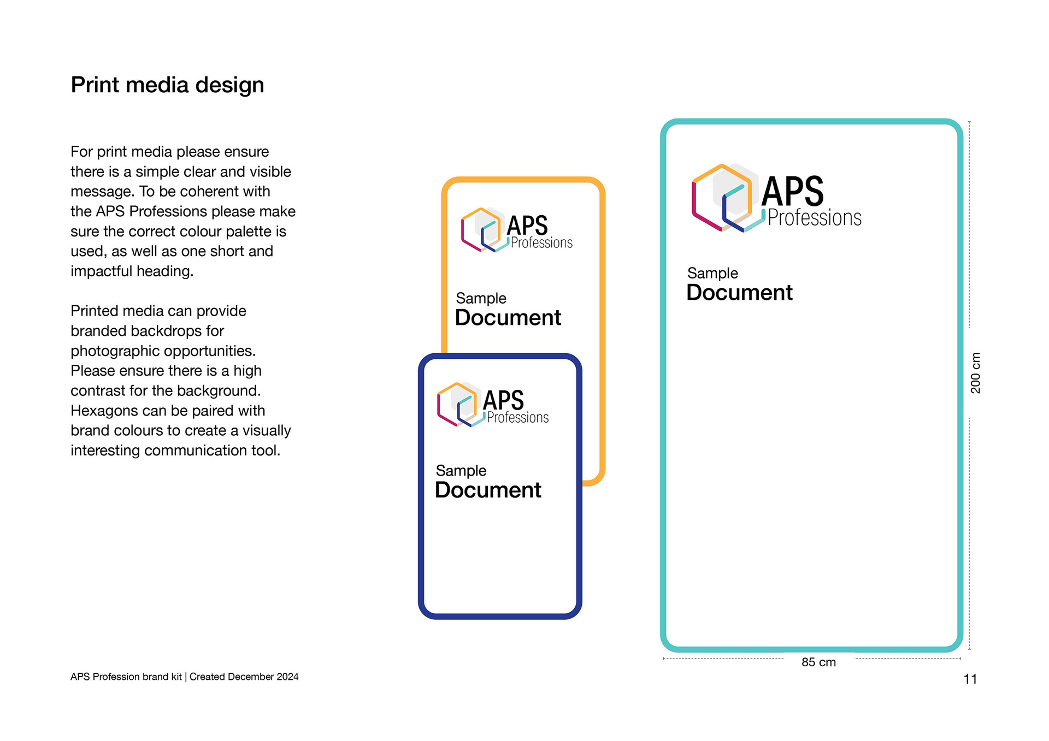The image size is (1049, 741).
Task: Click the '200 cm' height dimension label
Action: (x=975, y=373)
